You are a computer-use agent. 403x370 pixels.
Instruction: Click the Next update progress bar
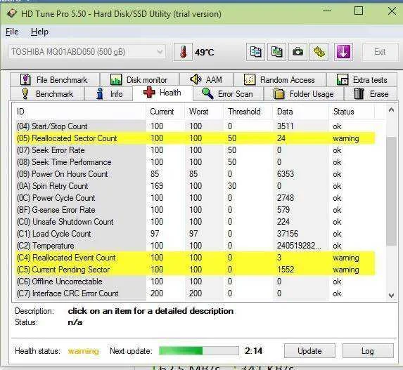click(x=199, y=351)
